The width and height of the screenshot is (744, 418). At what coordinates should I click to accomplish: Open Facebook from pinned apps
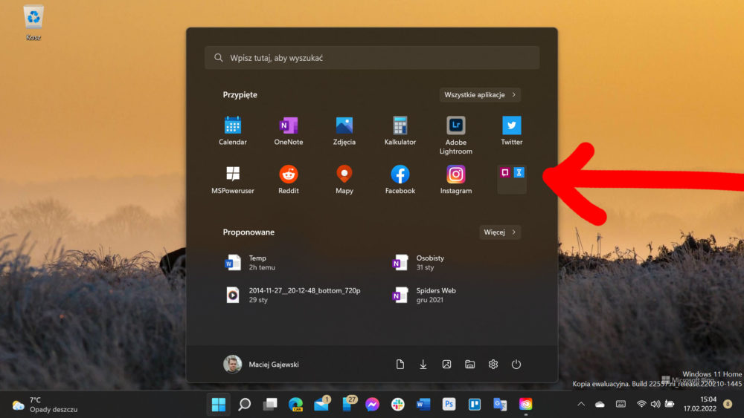point(400,180)
